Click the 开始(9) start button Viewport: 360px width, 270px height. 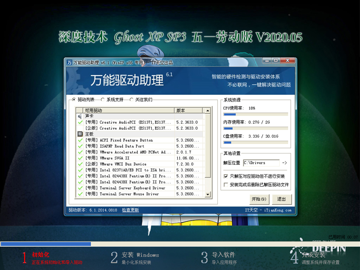(x=259, y=199)
